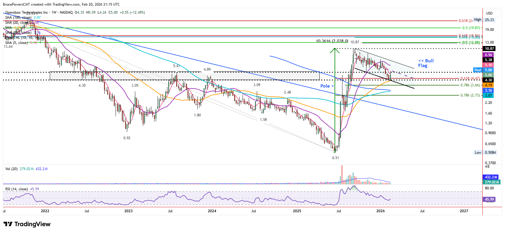Screen dimensions: 505x233
Task: Click the 0.51 low pivot label
Action: click(336, 158)
